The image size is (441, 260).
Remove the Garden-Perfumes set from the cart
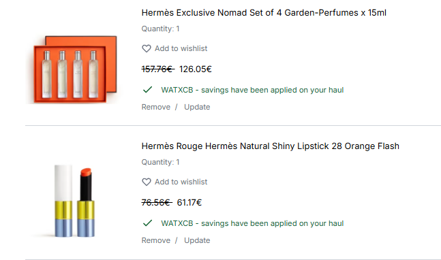pyautogui.click(x=156, y=107)
